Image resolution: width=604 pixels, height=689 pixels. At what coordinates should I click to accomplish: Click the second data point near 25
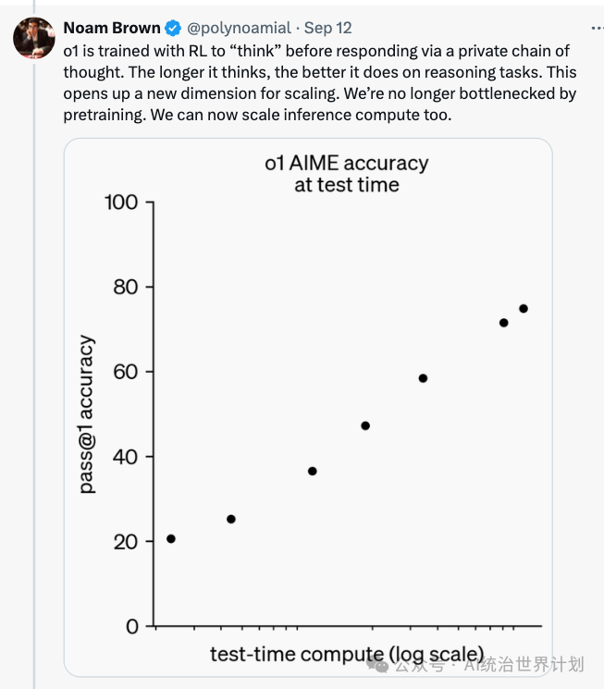(x=231, y=519)
